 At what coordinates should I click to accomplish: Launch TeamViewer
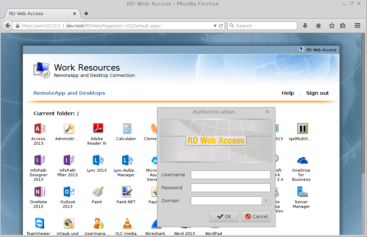point(39,223)
